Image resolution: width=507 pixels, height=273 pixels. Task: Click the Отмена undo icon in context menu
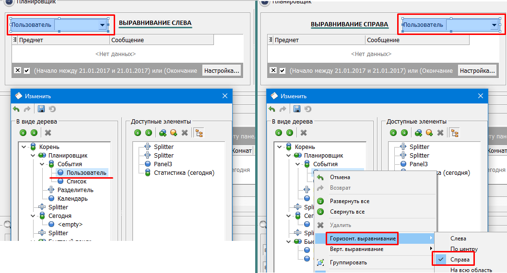[320, 177]
